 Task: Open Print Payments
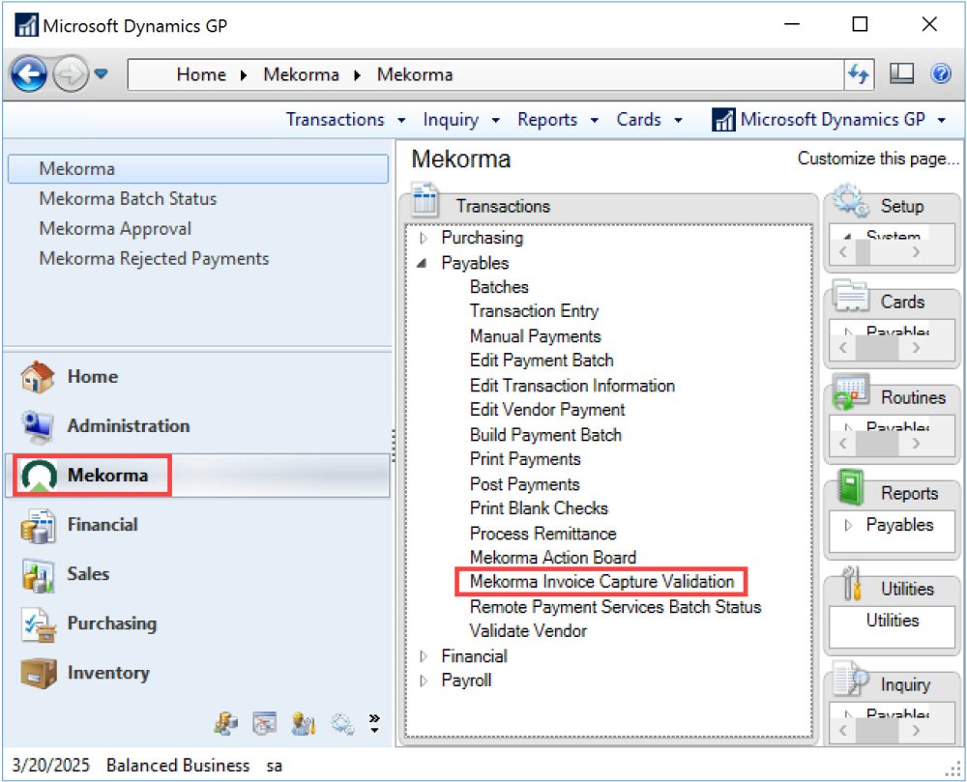(x=525, y=459)
